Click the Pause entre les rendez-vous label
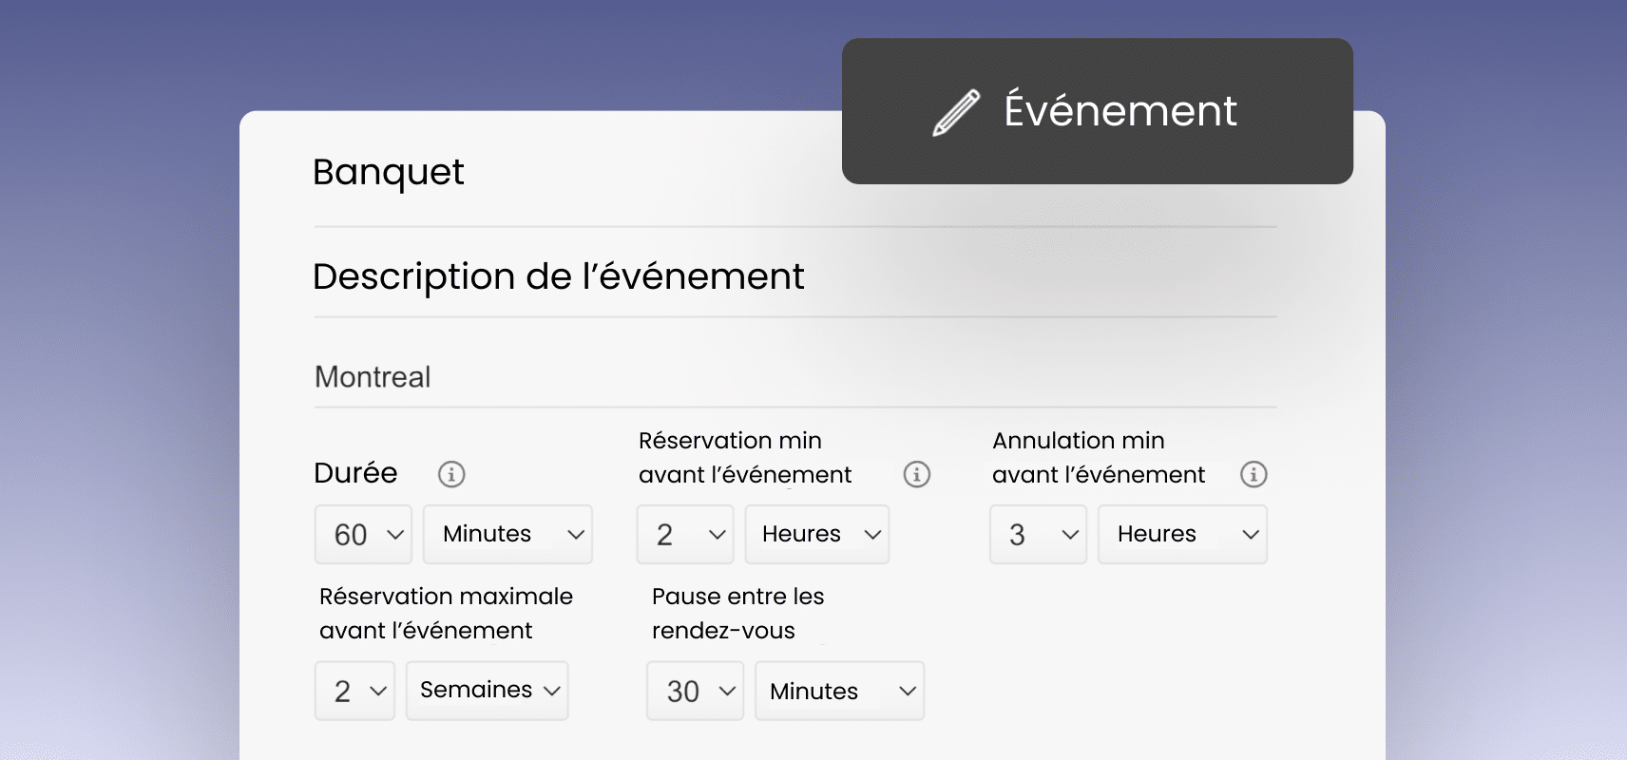The height and width of the screenshot is (760, 1627). 737,613
